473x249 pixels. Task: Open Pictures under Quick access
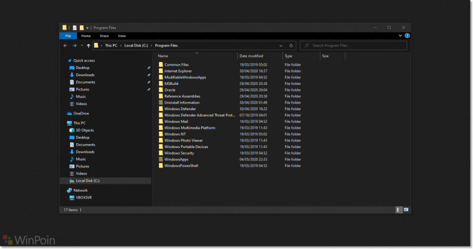[82, 90]
